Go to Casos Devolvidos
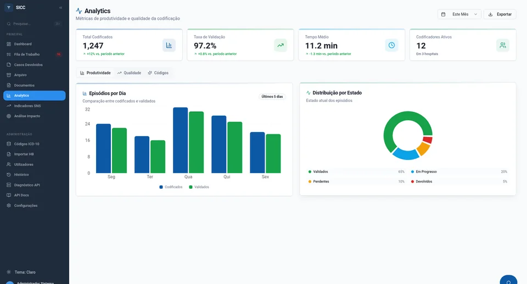The image size is (527, 284). [34, 65]
